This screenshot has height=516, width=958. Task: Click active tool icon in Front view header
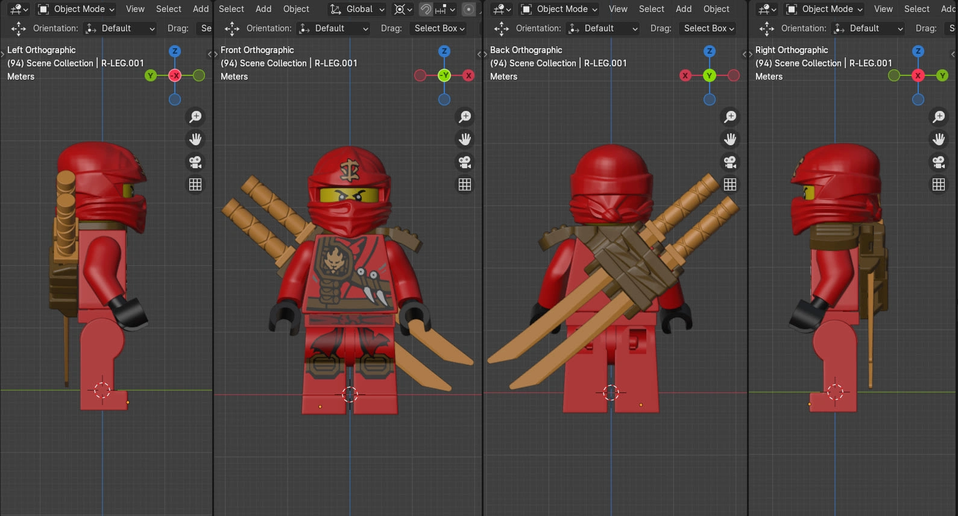(232, 28)
